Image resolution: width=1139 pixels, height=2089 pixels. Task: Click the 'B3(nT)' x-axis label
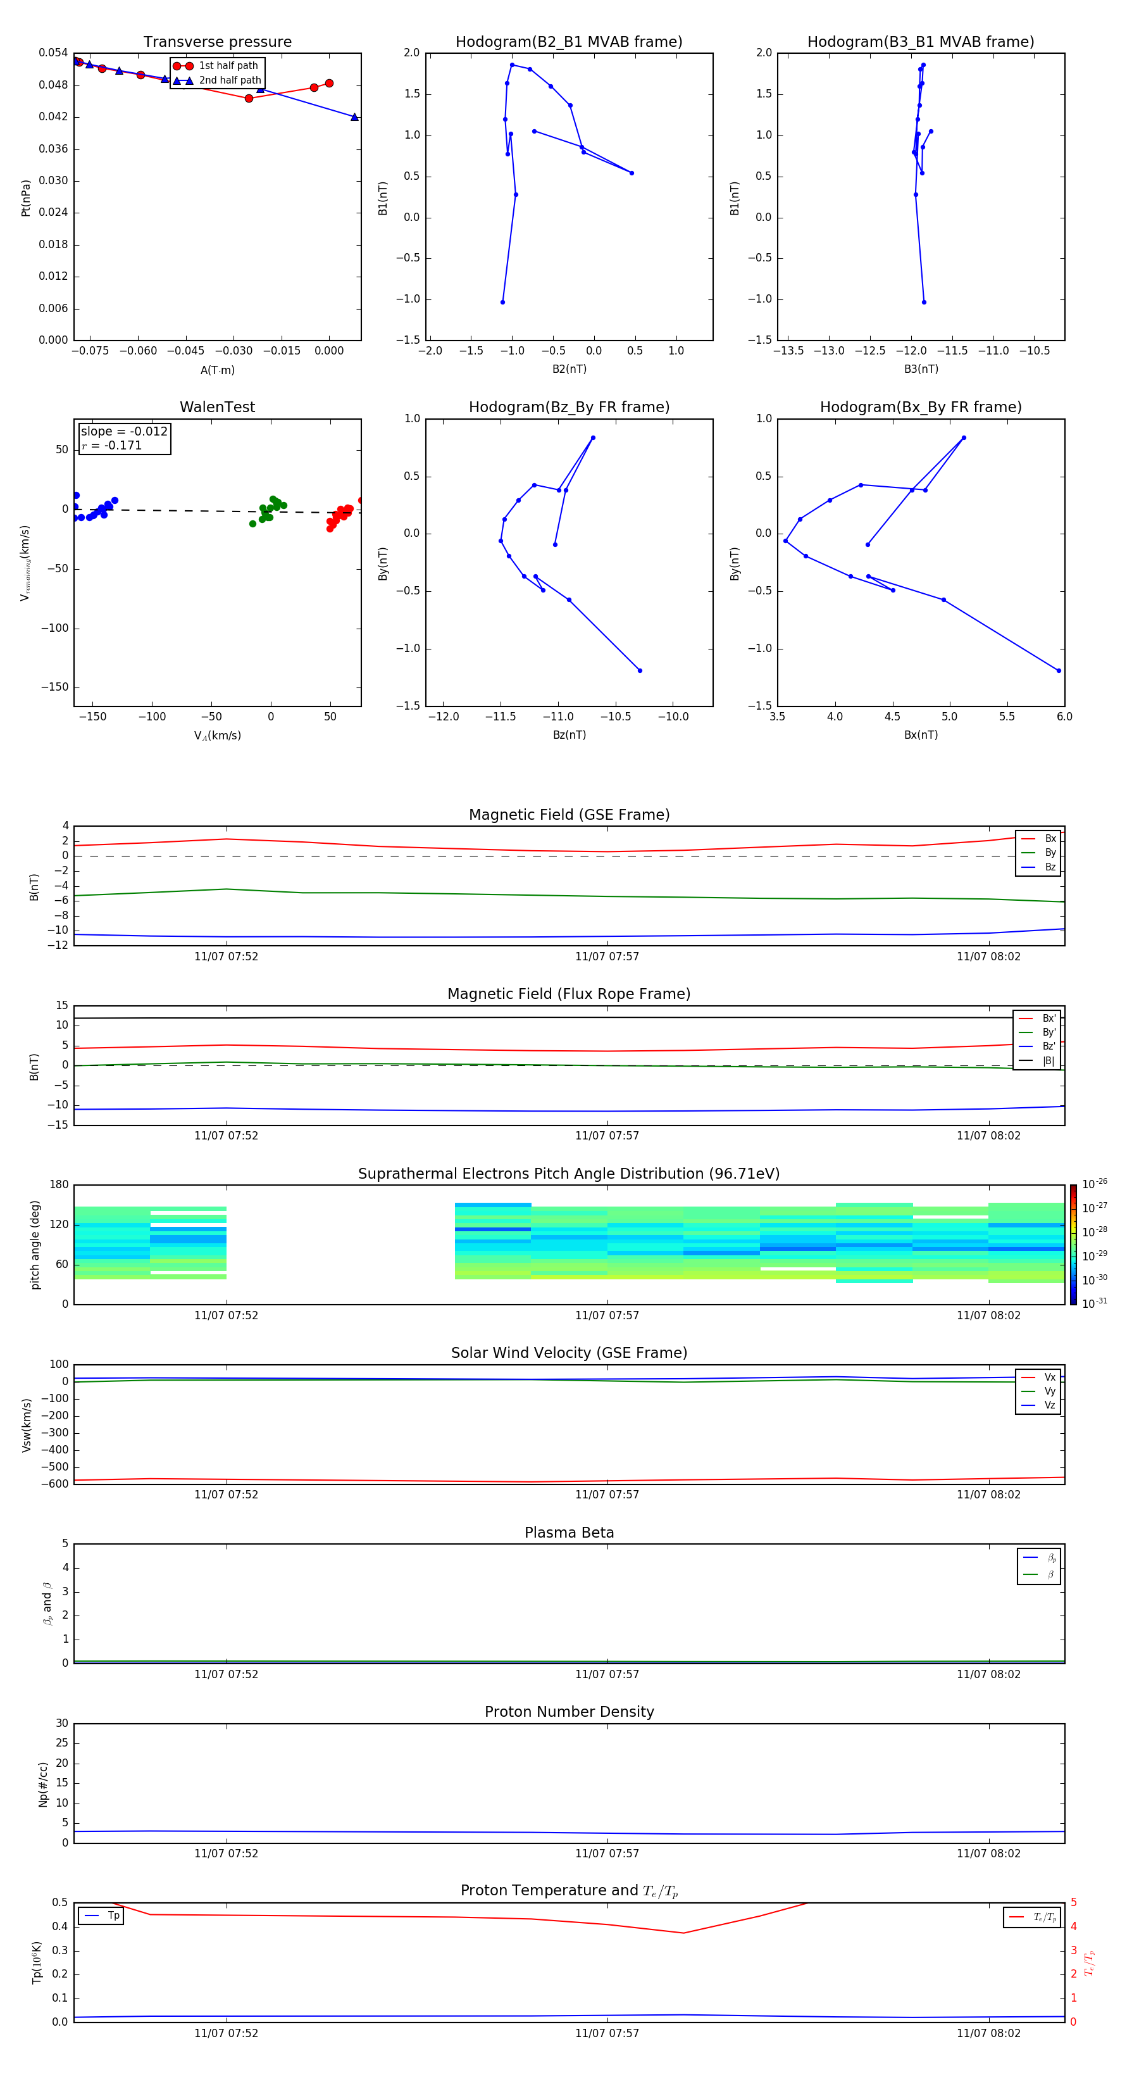[921, 370]
